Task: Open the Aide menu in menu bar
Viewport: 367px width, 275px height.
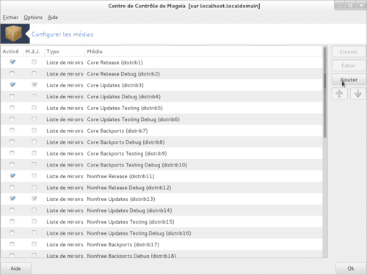Action: coord(53,18)
